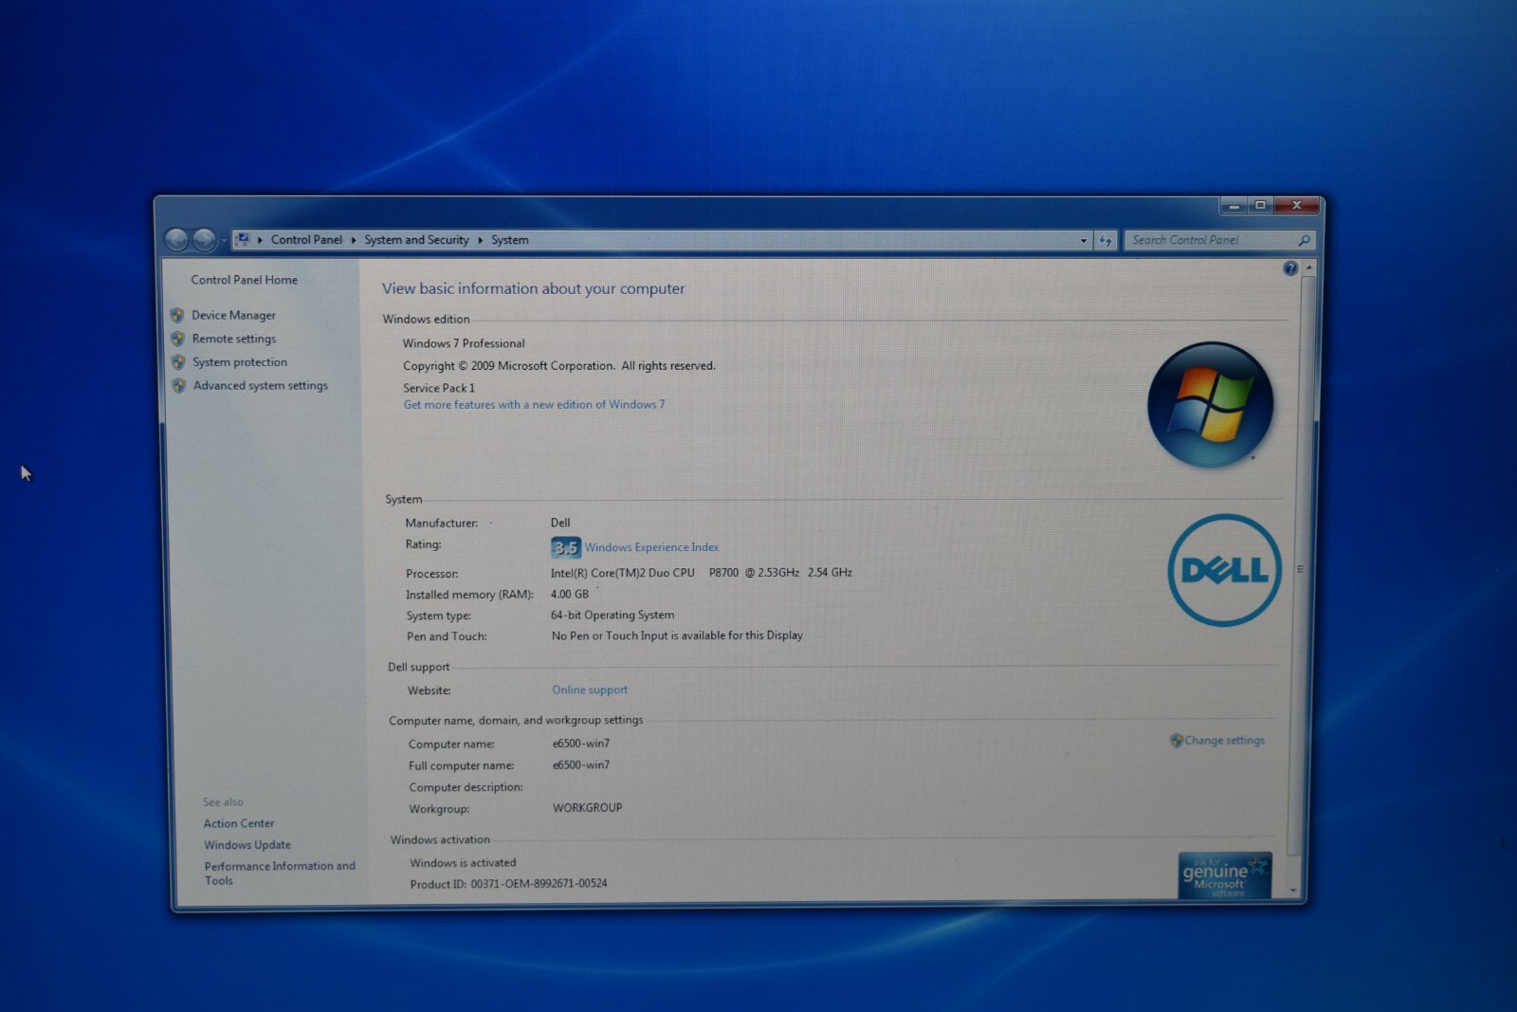Click shield icon beside System protection
The width and height of the screenshot is (1517, 1012).
coord(178,362)
